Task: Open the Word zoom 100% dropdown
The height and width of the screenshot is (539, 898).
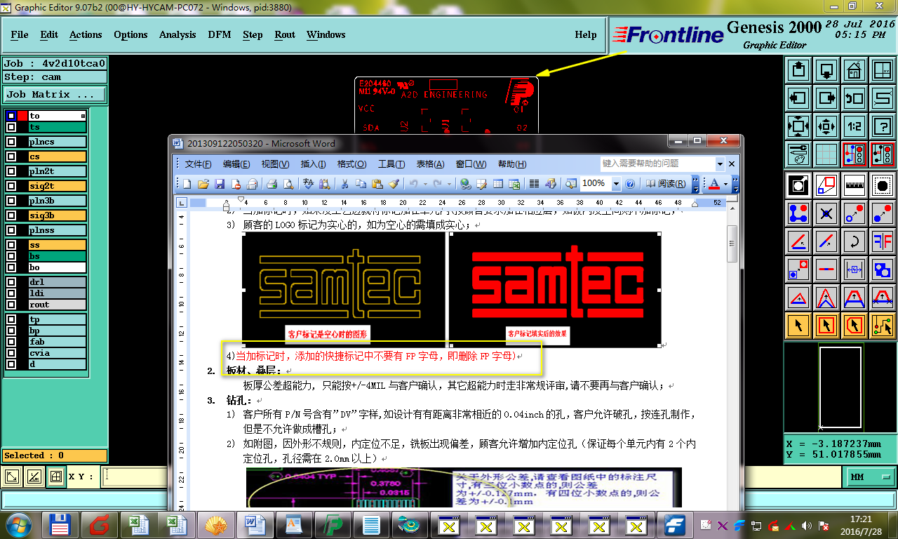Action: (x=616, y=184)
